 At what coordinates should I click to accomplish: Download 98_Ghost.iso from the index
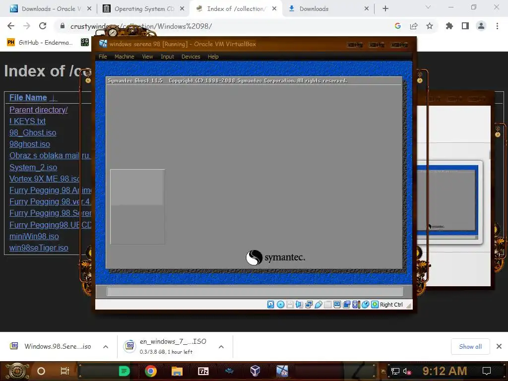click(33, 133)
